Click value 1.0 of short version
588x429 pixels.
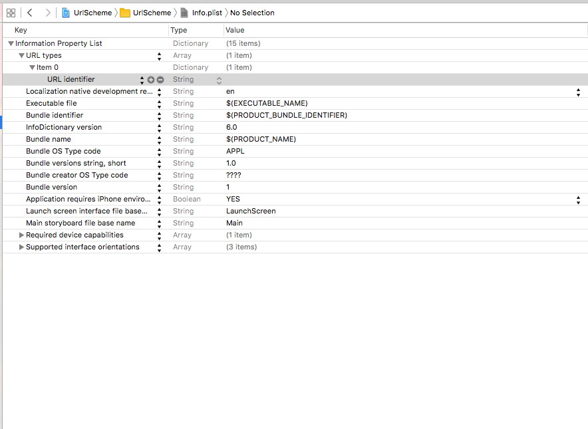231,163
